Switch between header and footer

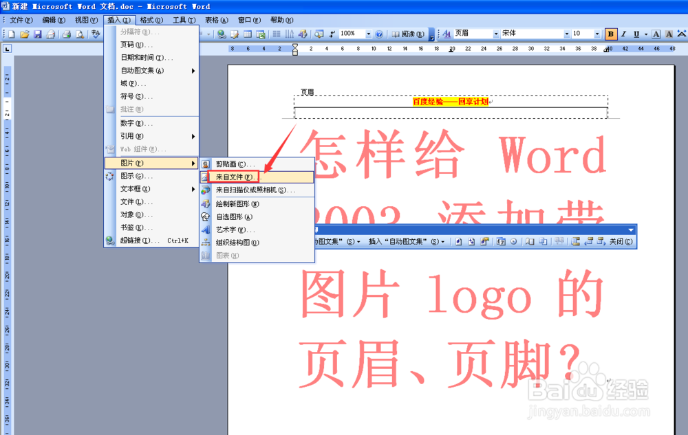[x=575, y=241]
